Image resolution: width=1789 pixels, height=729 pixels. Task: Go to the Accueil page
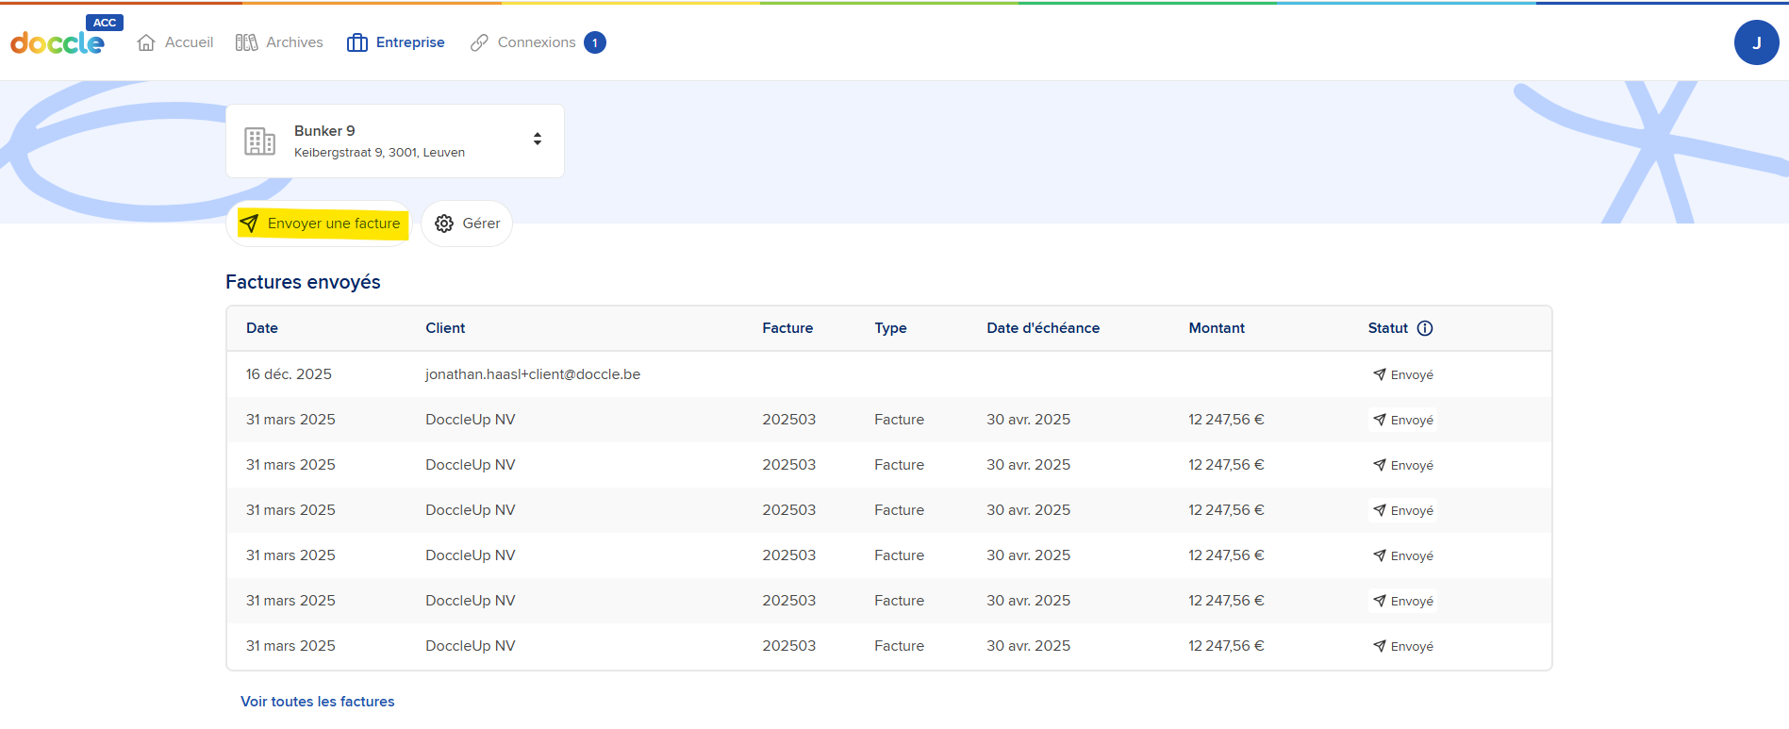pyautogui.click(x=189, y=42)
